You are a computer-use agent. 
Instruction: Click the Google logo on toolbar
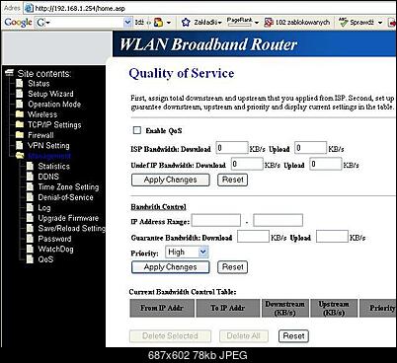point(18,23)
